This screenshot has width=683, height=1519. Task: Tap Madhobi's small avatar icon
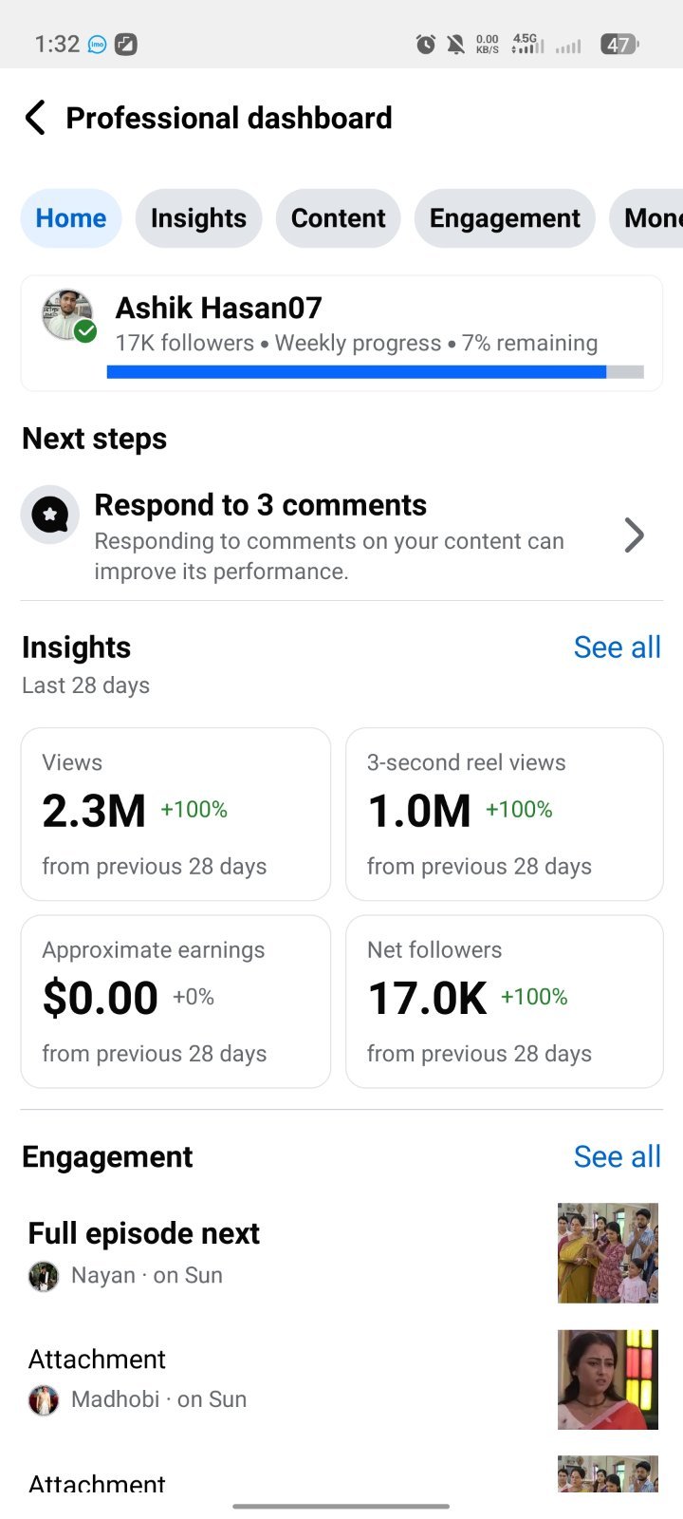(x=44, y=1399)
